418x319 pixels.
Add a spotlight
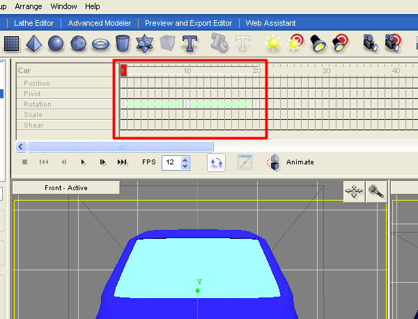click(x=318, y=43)
